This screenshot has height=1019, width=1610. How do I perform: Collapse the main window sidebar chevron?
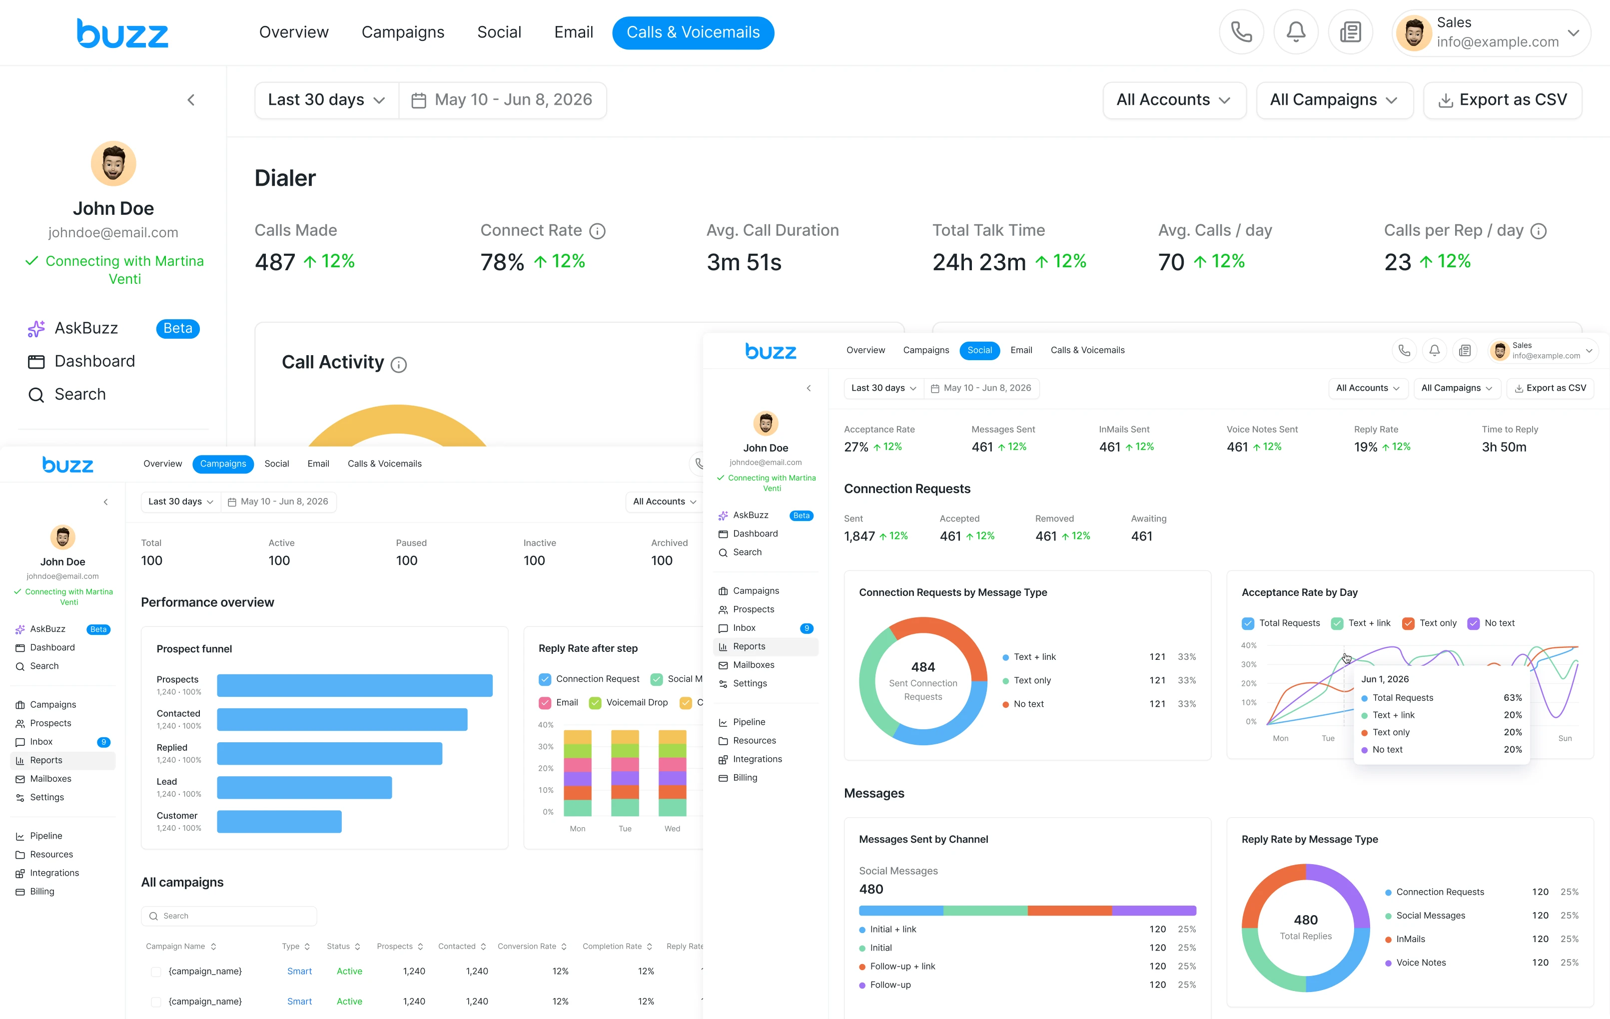tap(191, 100)
